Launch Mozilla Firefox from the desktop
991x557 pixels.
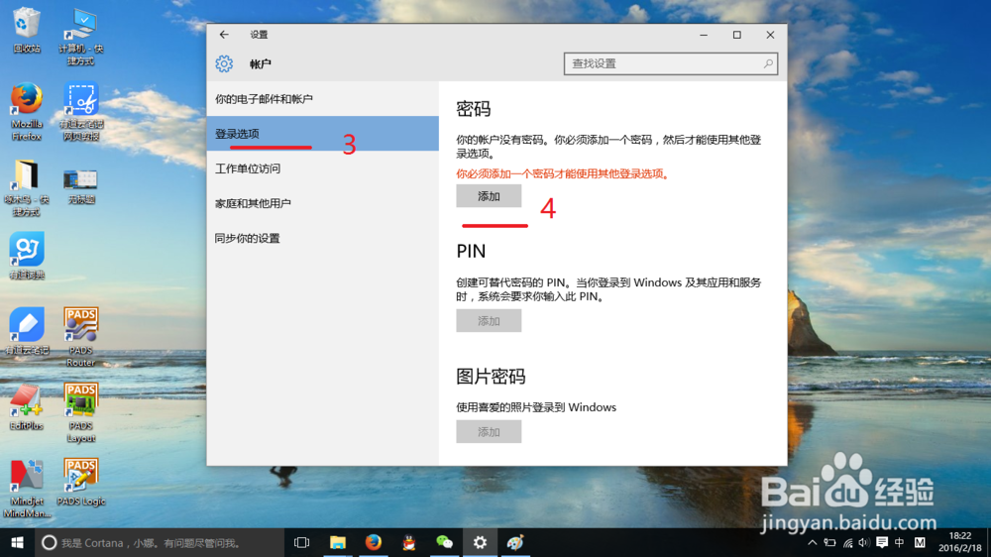point(27,111)
